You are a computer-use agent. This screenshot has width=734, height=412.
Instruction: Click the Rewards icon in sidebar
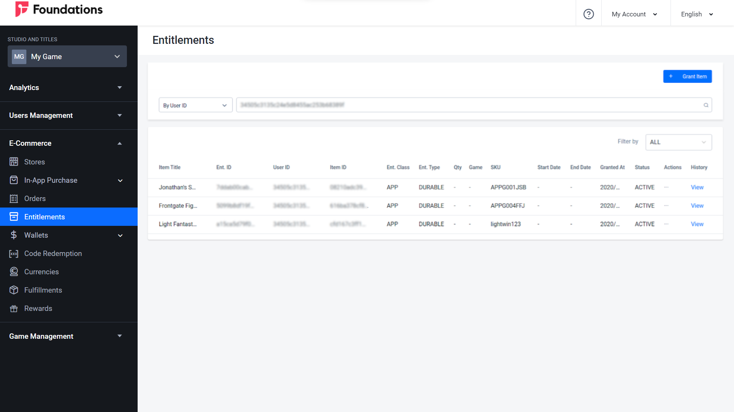[x=14, y=308]
